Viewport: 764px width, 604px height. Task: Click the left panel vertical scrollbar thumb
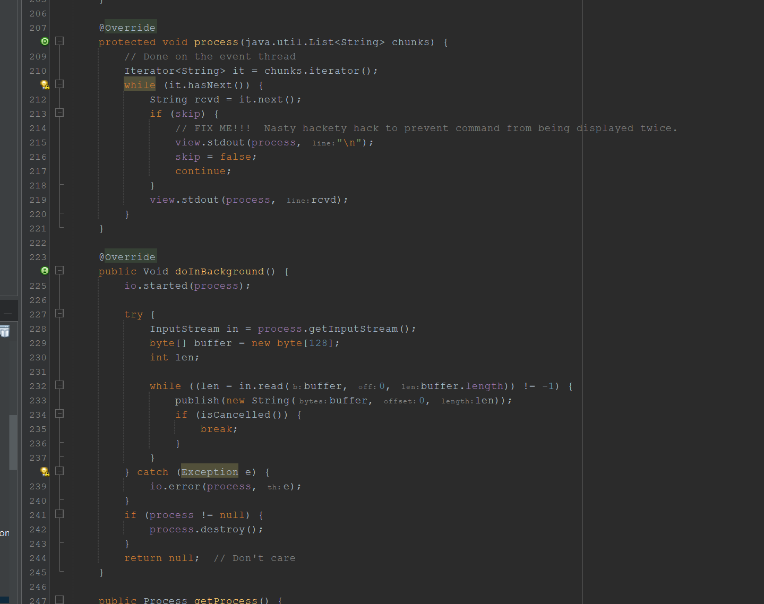point(13,442)
